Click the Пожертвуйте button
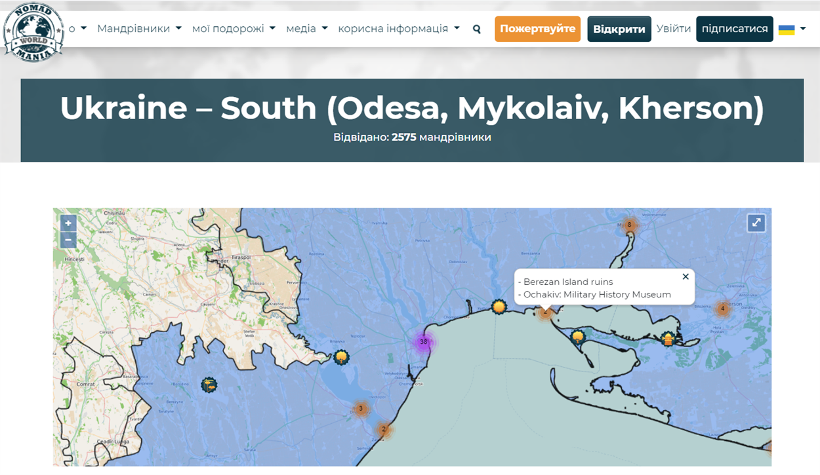The height and width of the screenshot is (475, 820). click(537, 29)
